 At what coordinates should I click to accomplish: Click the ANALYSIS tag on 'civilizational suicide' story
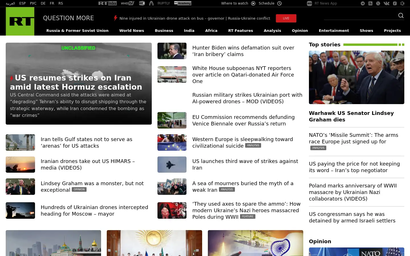[253, 145]
